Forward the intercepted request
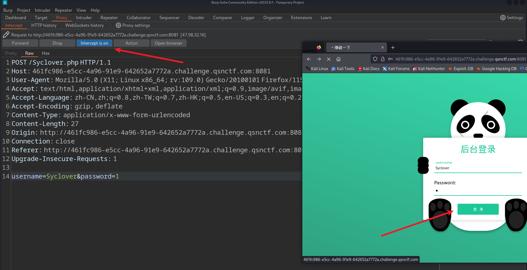 click(20, 43)
